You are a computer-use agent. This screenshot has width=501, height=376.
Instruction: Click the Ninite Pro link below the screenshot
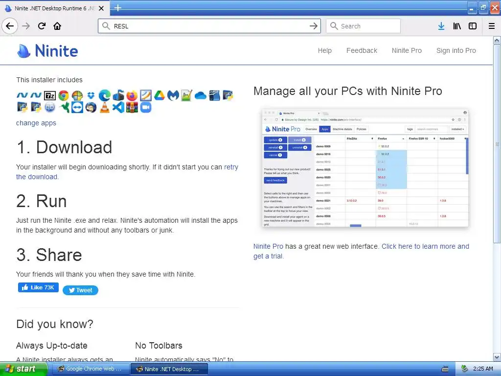pyautogui.click(x=268, y=247)
